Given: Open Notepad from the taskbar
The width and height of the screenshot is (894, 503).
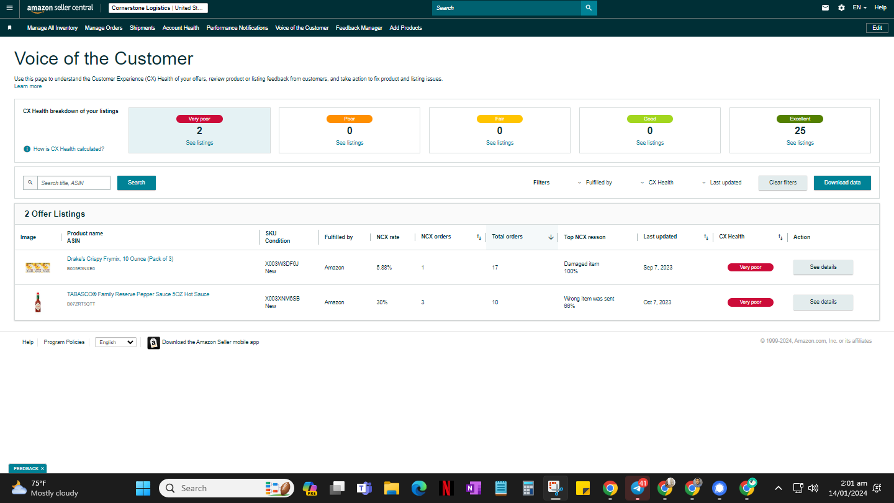Looking at the screenshot, I should coord(501,488).
